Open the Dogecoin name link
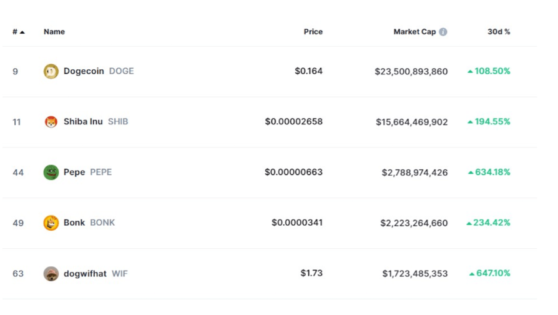 pos(84,71)
